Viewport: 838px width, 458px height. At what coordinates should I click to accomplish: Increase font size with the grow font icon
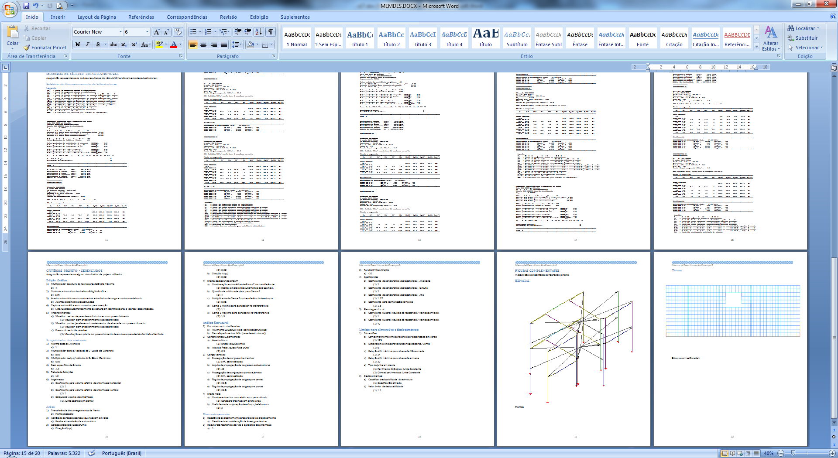pyautogui.click(x=157, y=32)
